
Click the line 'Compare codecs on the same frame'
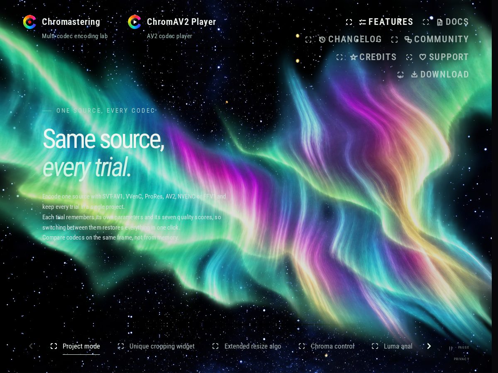[110, 237]
